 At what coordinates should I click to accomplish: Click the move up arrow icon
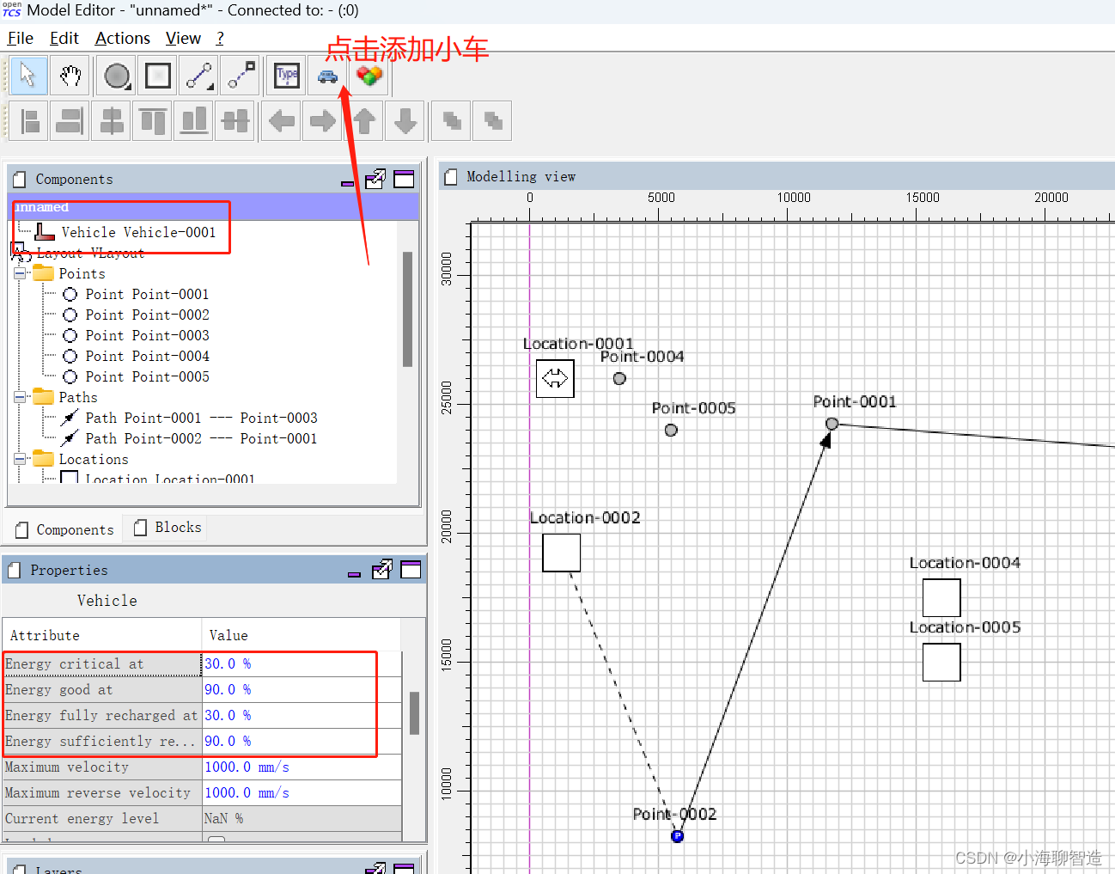[364, 120]
